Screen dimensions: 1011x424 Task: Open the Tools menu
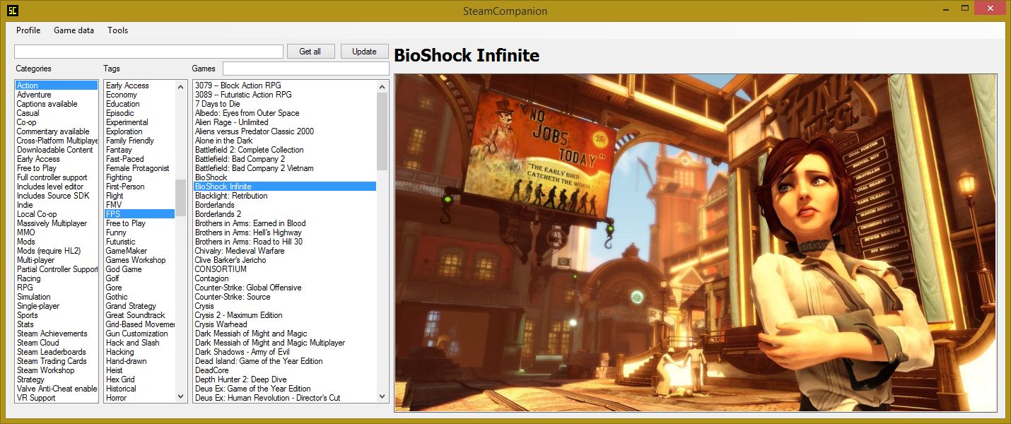click(x=118, y=30)
